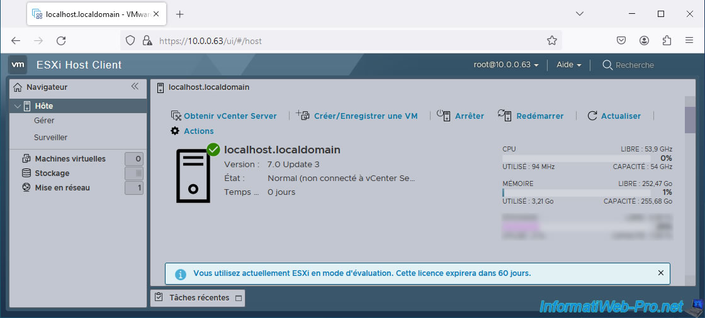705x318 pixels.
Task: Maximize the Tâches récentes panel
Action: 238,298
